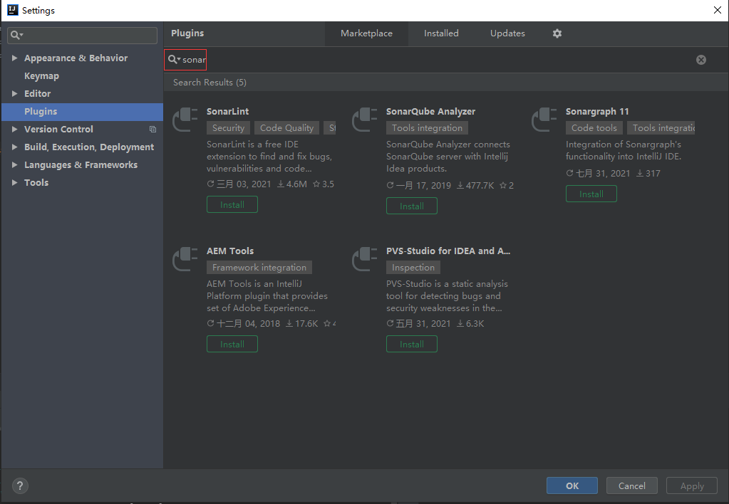Open the SonarLint plugin title
Image resolution: width=729 pixels, height=504 pixels.
click(x=228, y=112)
